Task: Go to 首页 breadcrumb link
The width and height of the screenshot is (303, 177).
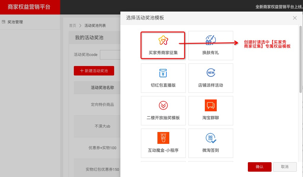Action: click(73, 25)
